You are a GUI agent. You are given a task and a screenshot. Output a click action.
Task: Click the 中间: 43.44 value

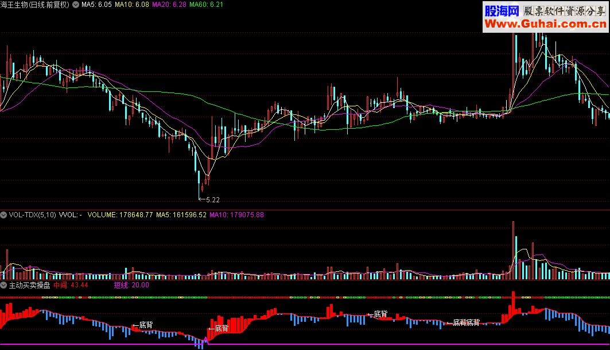(71, 285)
